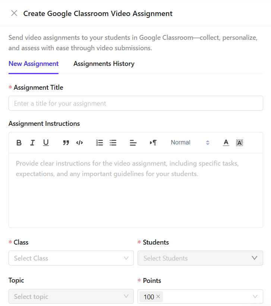Open the text alignment option
The height and width of the screenshot is (306, 271).
(x=133, y=143)
